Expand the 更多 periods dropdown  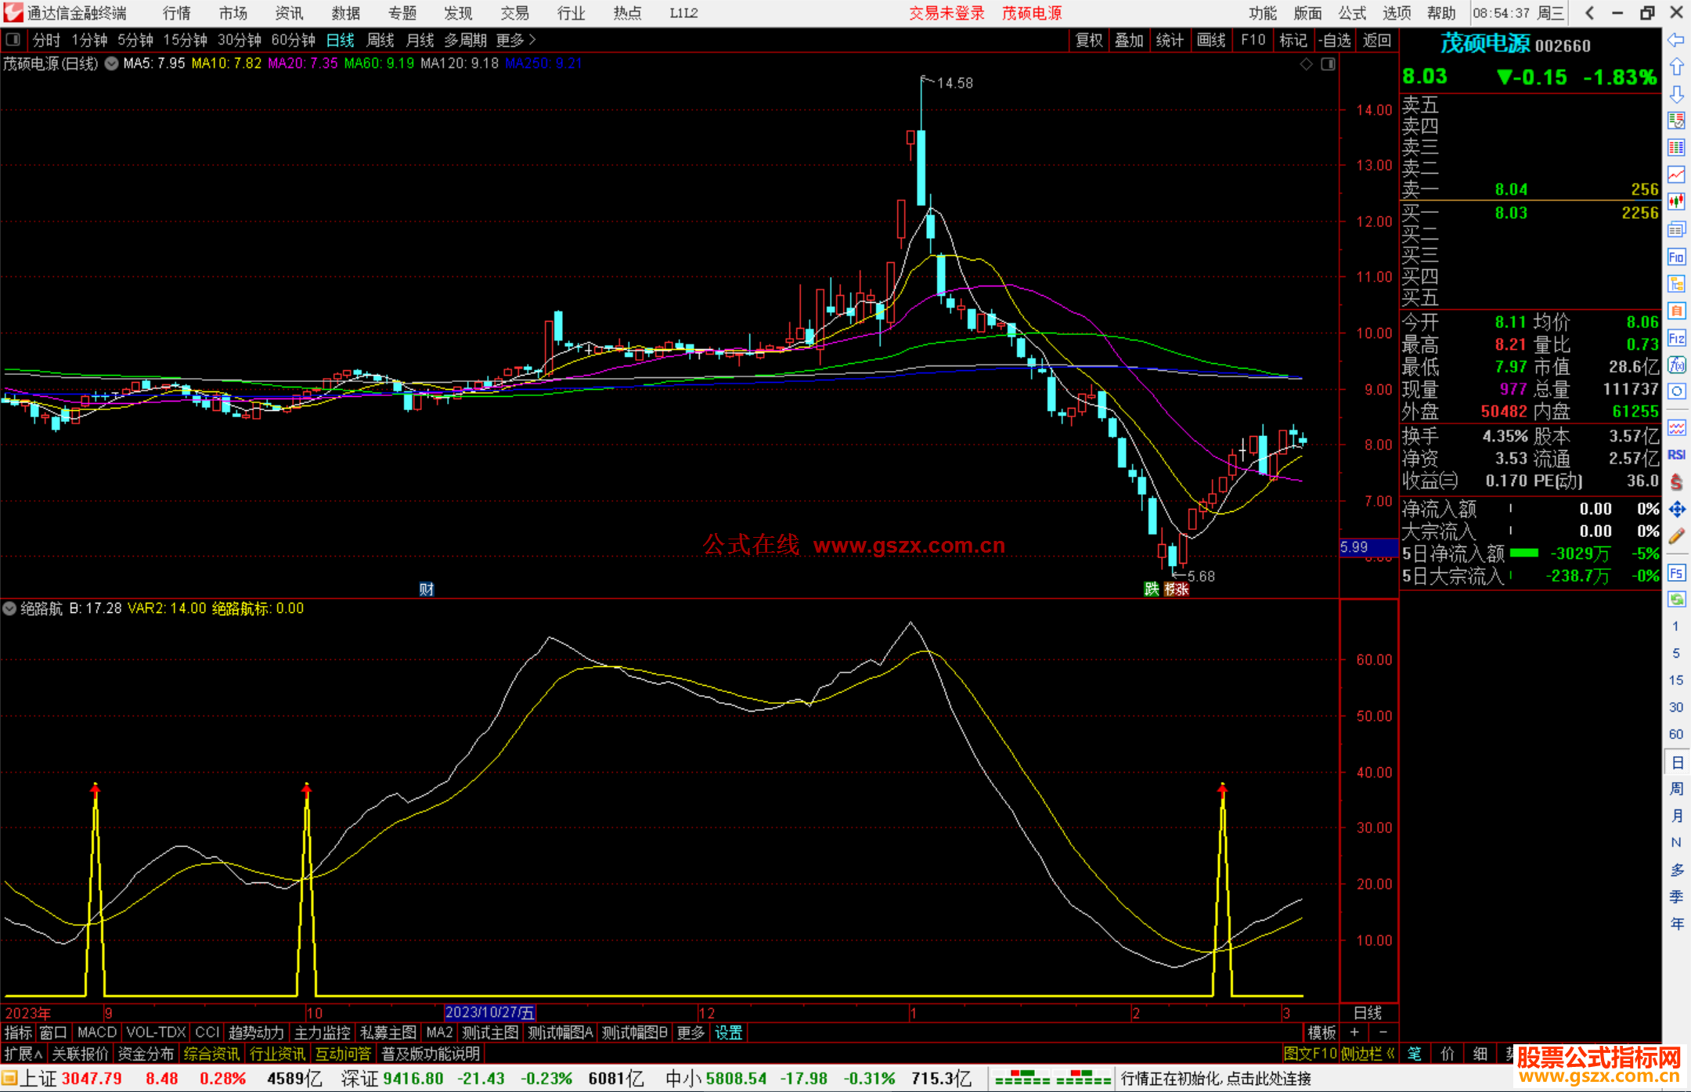[515, 40]
